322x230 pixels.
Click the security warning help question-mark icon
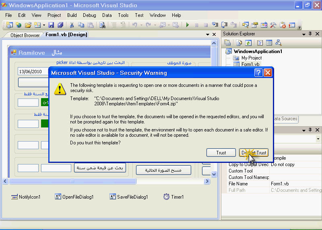258,73
